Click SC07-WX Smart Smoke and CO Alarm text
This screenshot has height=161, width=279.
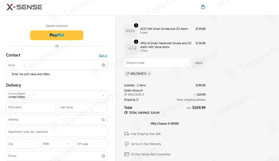coord(164,29)
